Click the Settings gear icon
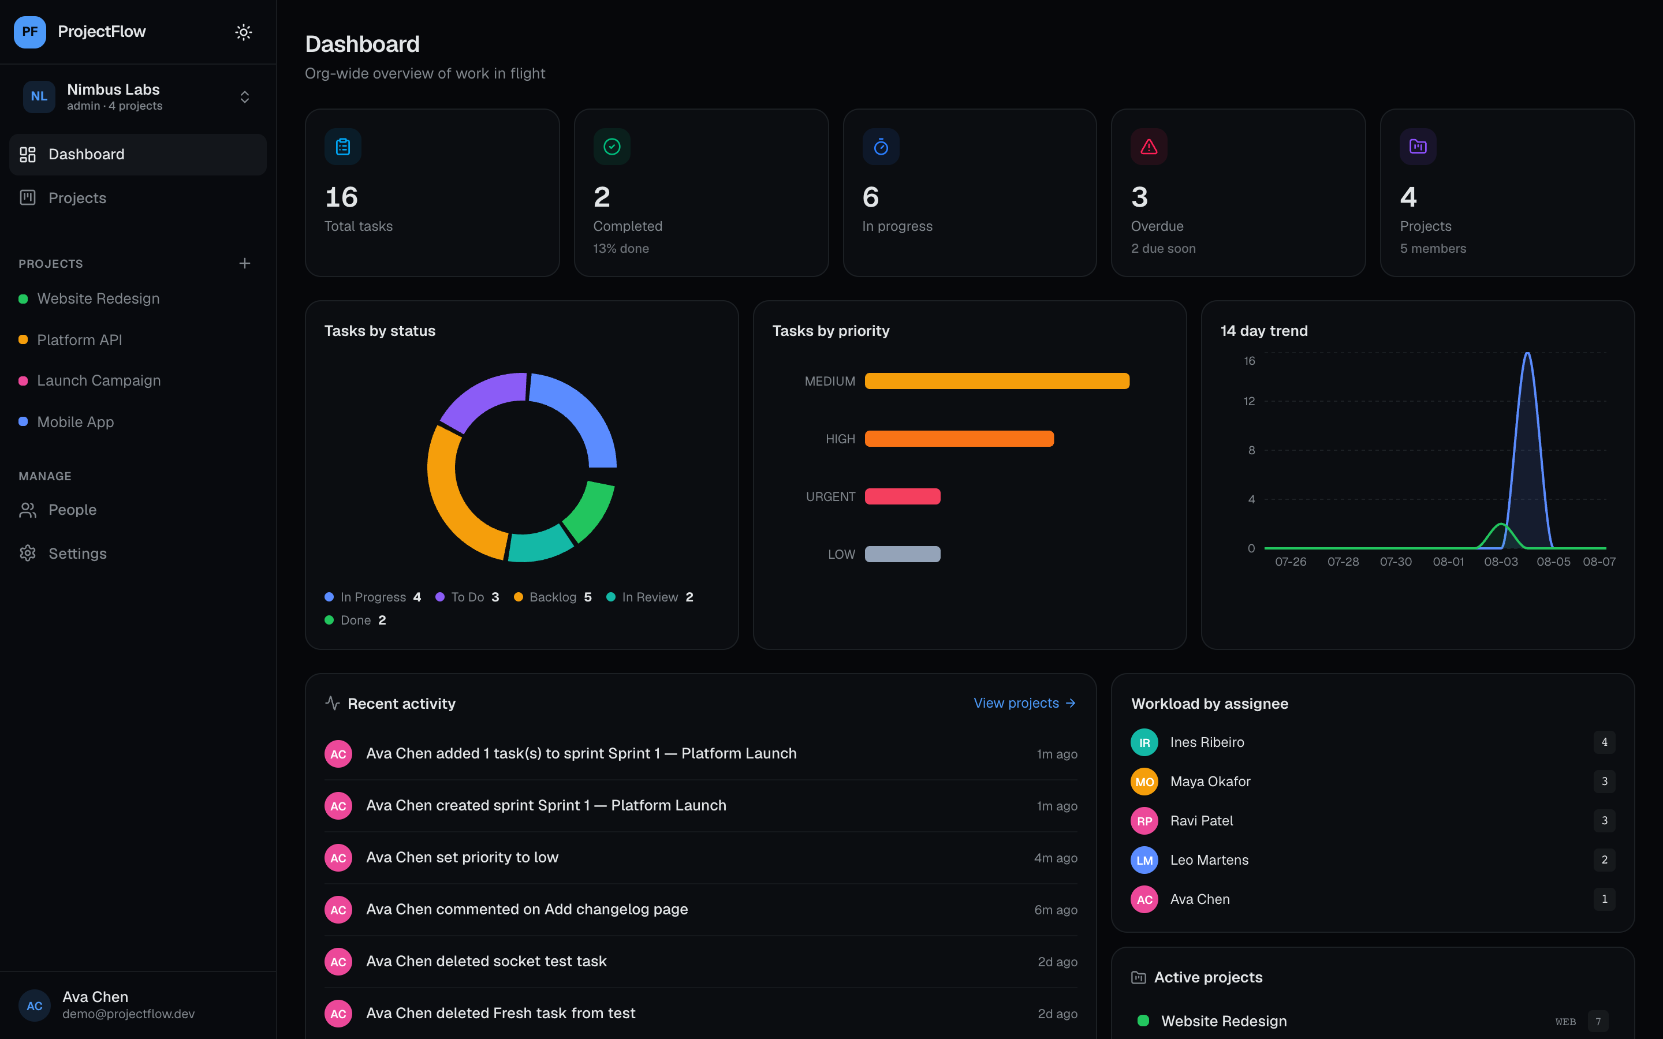The image size is (1663, 1039). coord(28,553)
